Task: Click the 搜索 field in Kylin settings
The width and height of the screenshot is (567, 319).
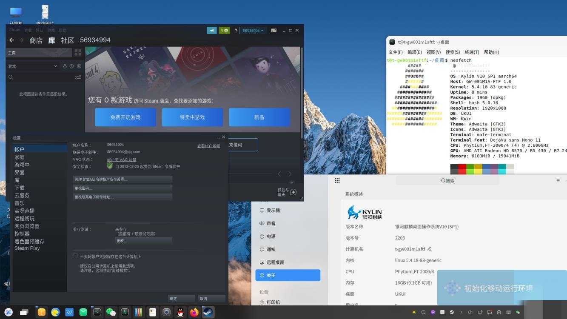Action: coord(447,181)
